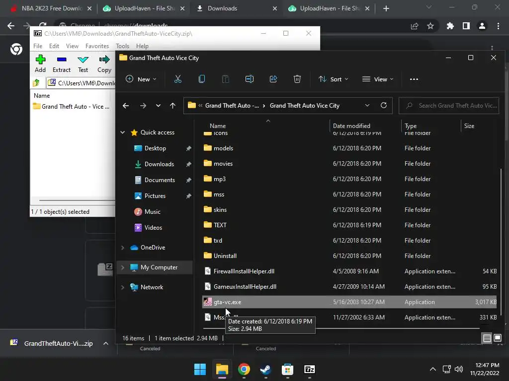Click the Windows Start button

(x=200, y=369)
